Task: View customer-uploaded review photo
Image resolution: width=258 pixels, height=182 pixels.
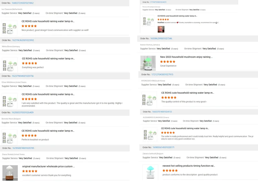Action: (161, 29)
